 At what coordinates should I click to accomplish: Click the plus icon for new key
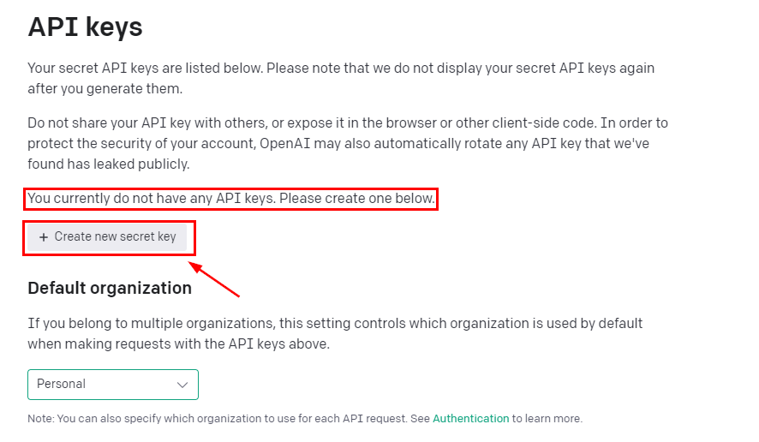click(x=44, y=237)
